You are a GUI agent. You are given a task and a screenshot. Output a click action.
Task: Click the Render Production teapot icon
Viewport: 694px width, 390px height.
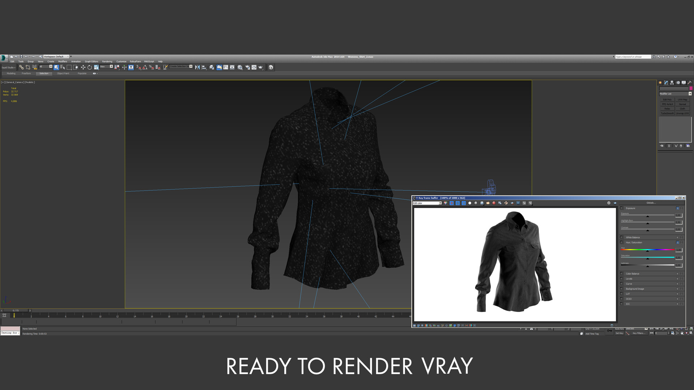tap(260, 67)
